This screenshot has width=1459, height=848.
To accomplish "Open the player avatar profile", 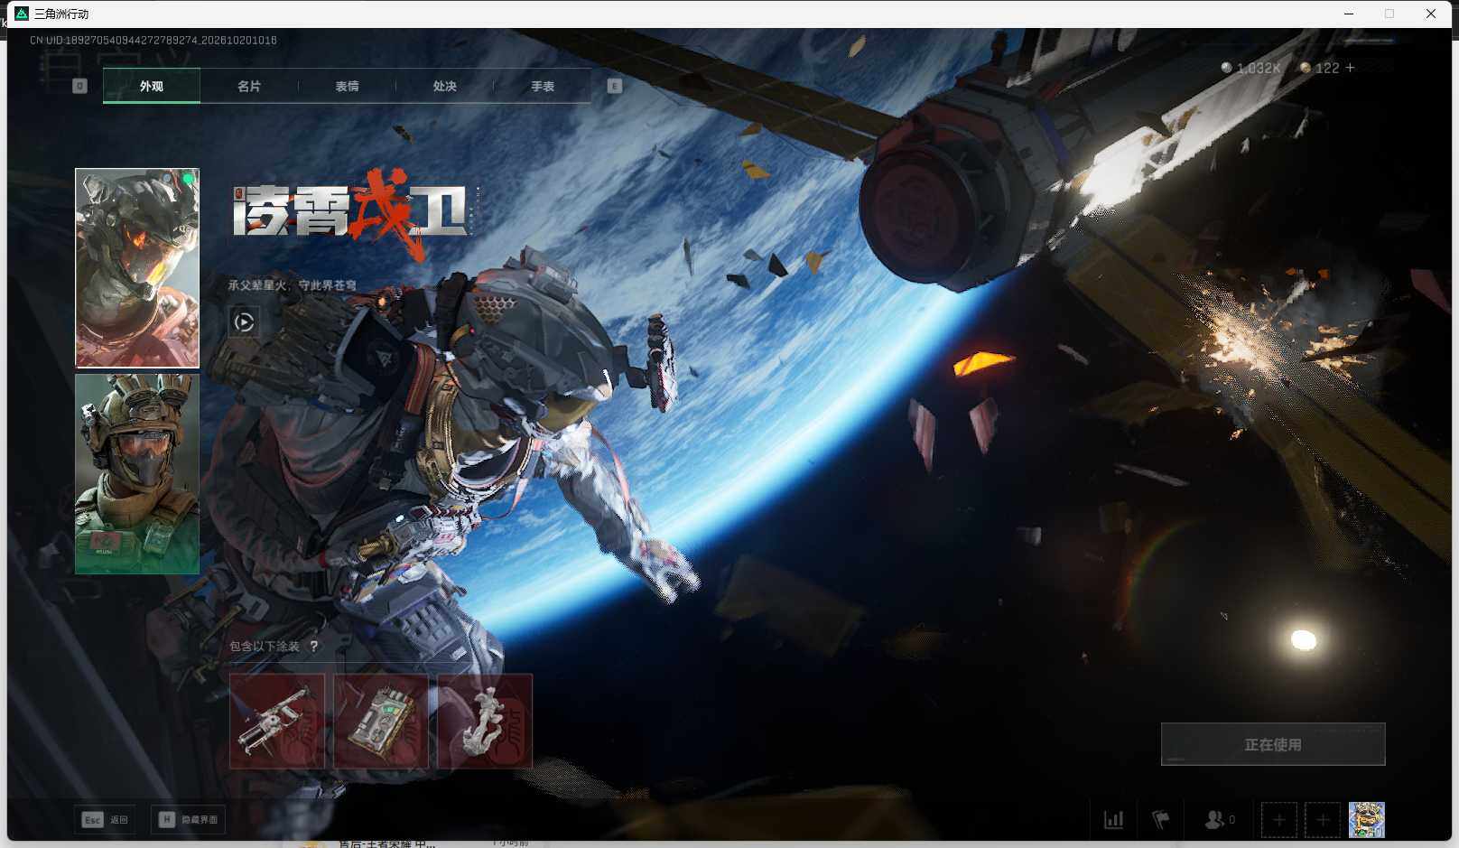I will pos(1367,820).
